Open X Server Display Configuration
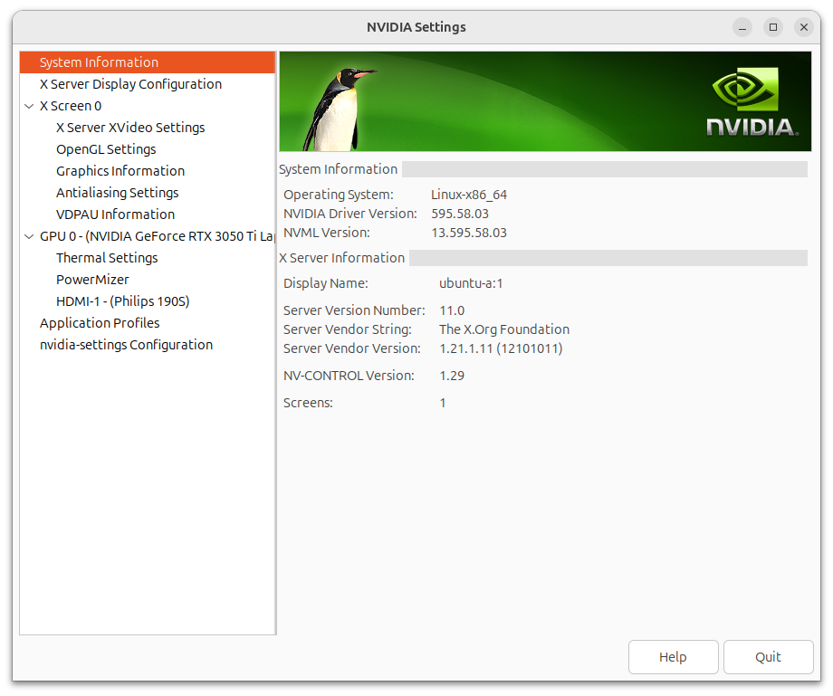Image resolution: width=833 pixels, height=696 pixels. pyautogui.click(x=130, y=84)
